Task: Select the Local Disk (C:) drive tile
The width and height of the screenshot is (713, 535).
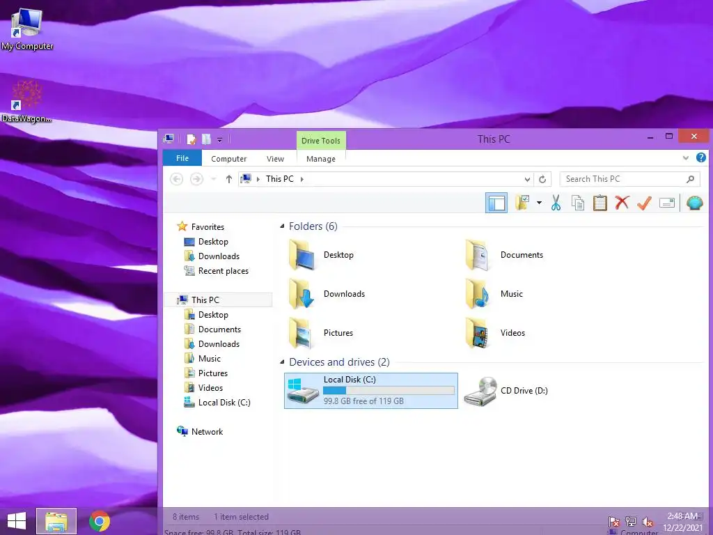Action: pos(371,391)
